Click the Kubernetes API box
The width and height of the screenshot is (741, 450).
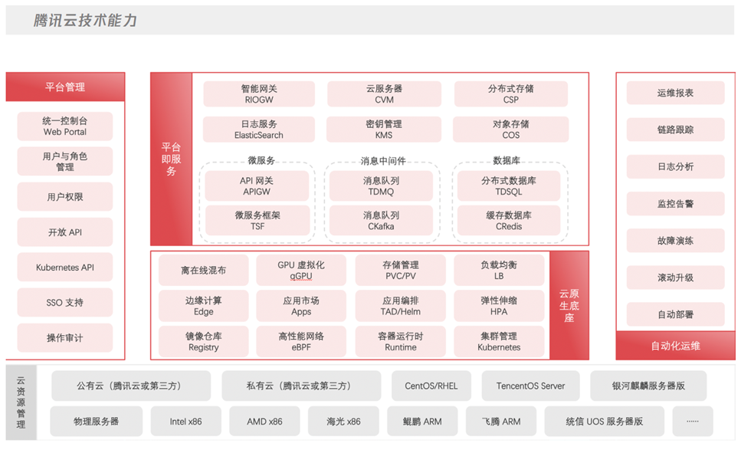click(x=65, y=267)
